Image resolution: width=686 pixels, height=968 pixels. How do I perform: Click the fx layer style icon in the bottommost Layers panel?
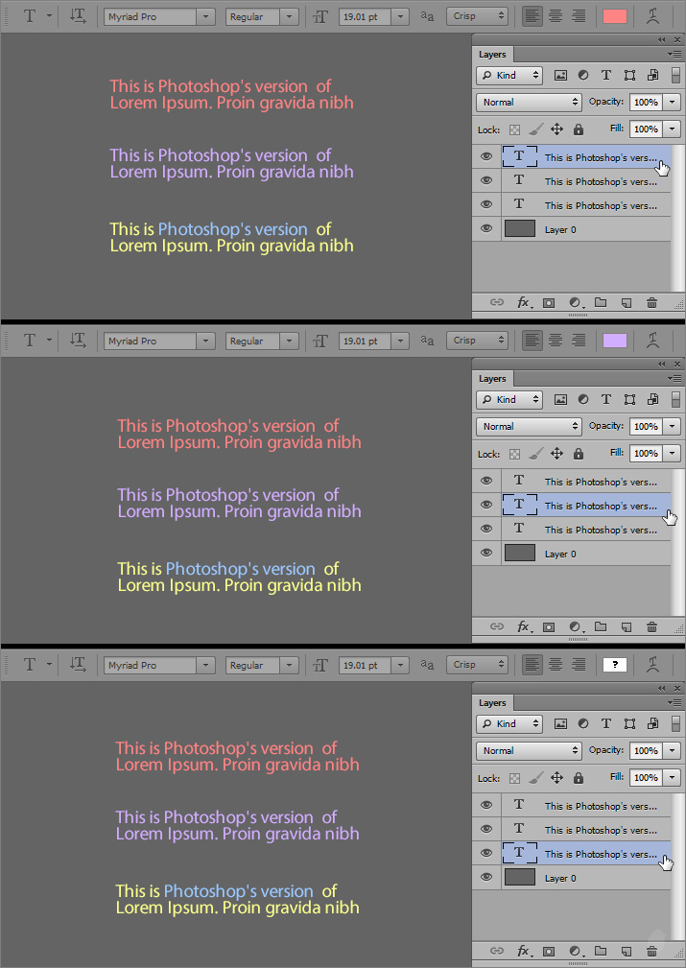point(525,951)
